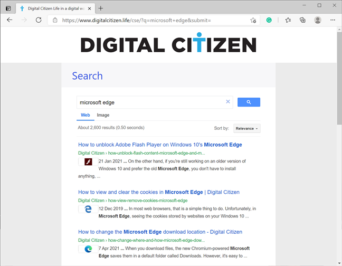342x266 pixels.
Task: Close the Digital Citizen tab
Action: (x=89, y=8)
